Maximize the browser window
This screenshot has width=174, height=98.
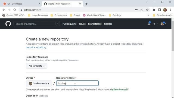pyautogui.click(x=162, y=2)
